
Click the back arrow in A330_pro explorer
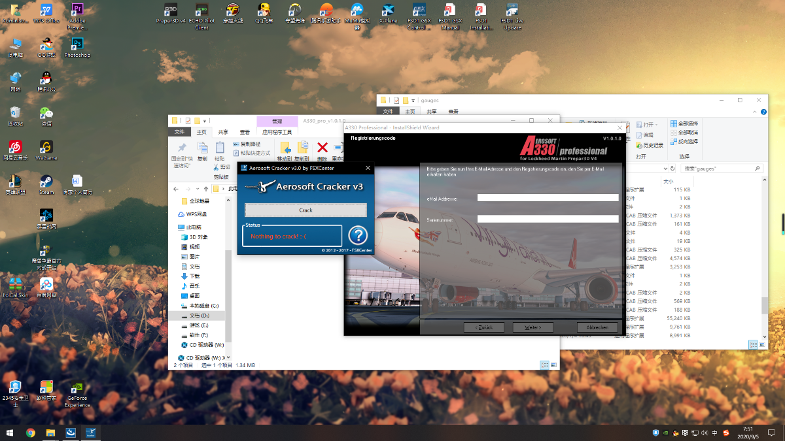click(177, 188)
